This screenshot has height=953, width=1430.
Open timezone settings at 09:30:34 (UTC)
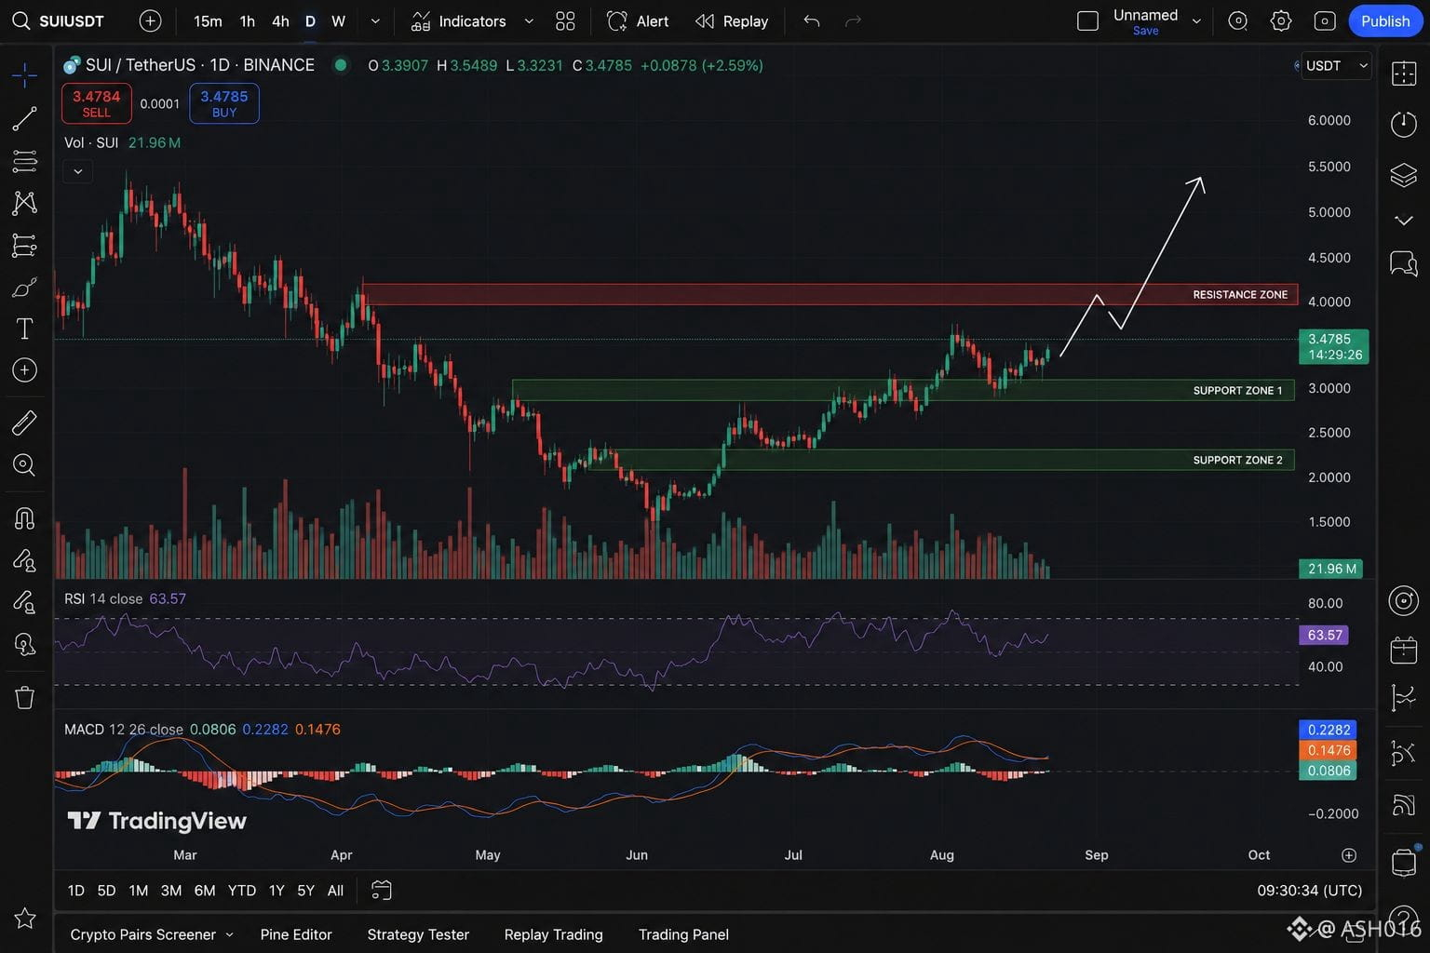point(1310,891)
